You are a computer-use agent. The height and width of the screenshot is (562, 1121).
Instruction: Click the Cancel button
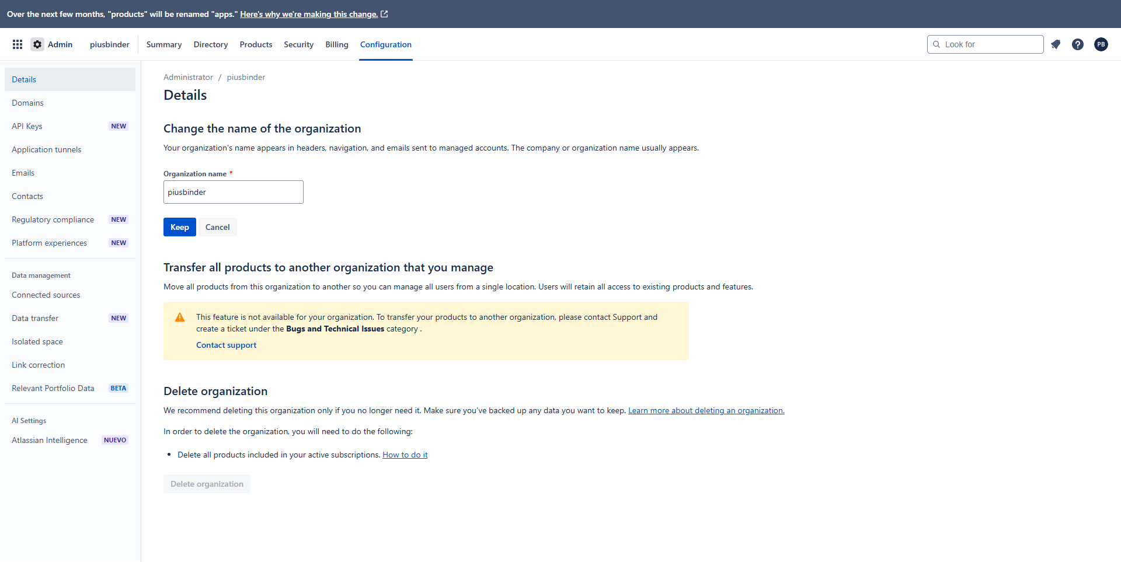point(218,227)
